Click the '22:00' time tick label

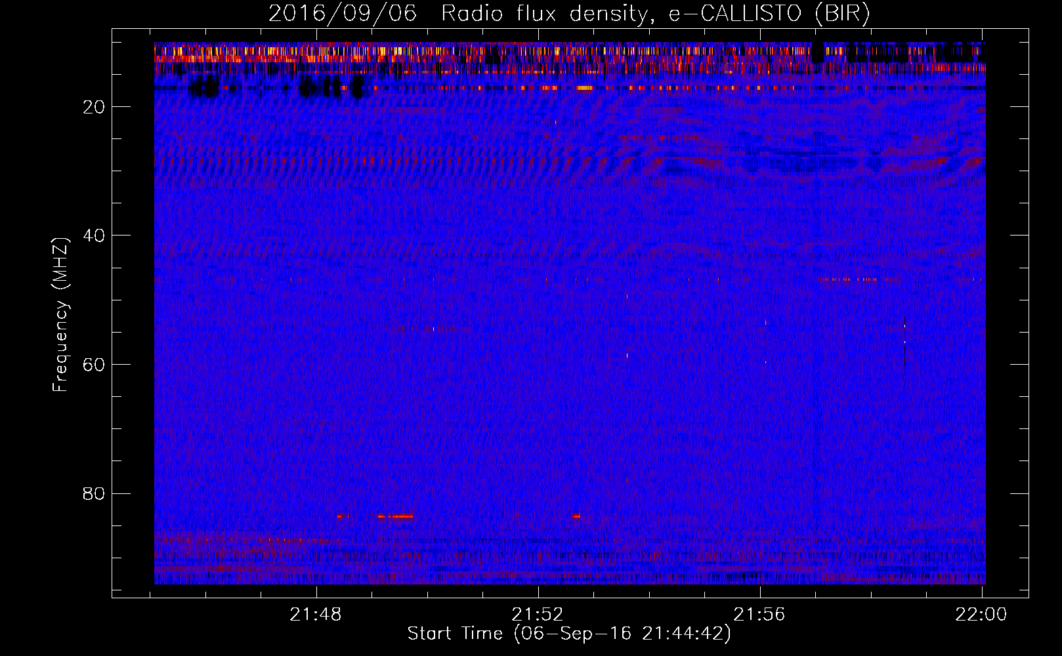click(981, 615)
